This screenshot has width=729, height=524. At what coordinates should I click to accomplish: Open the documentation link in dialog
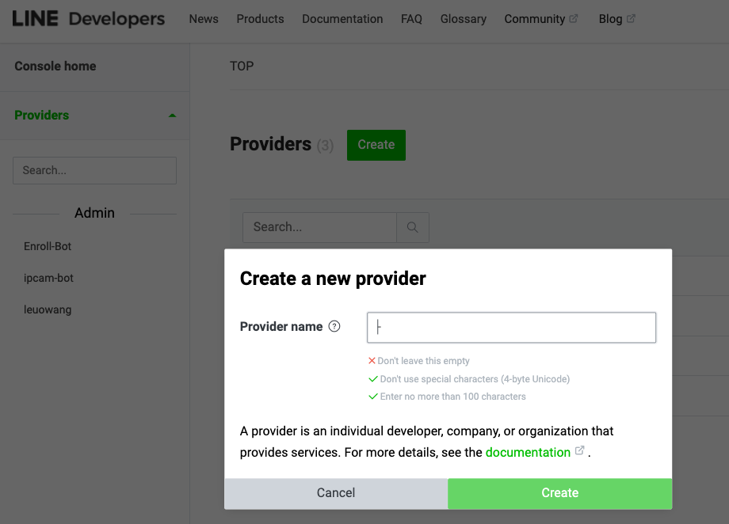click(x=528, y=453)
